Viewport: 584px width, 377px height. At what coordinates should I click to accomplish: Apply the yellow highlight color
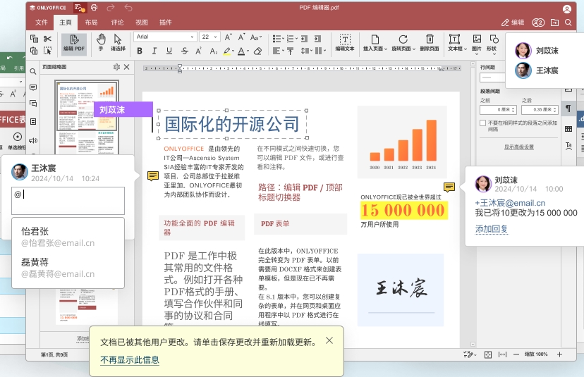227,51
